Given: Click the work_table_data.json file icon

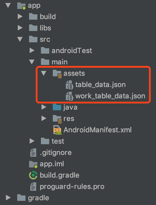Looking at the screenshot, I should point(70,96).
